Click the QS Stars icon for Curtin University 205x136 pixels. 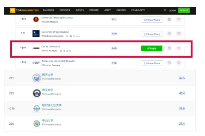pos(61,50)
